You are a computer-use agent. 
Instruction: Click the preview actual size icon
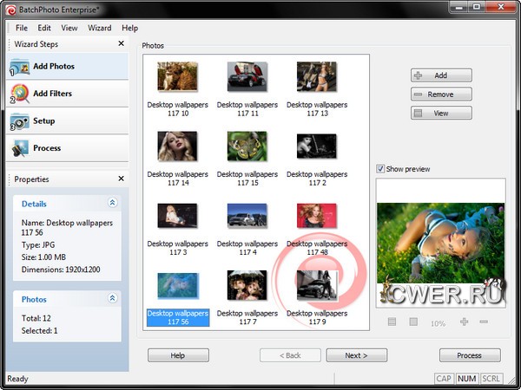413,322
